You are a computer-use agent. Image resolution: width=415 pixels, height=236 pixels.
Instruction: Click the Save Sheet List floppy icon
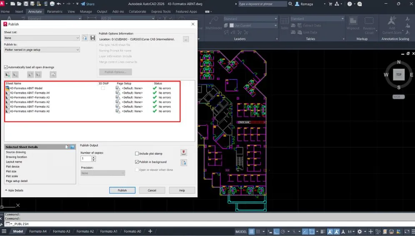(x=92, y=38)
